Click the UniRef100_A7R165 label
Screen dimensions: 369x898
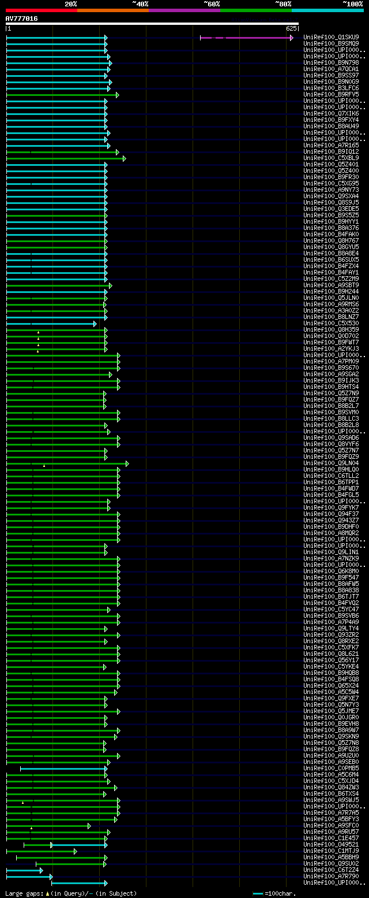pyautogui.click(x=331, y=145)
